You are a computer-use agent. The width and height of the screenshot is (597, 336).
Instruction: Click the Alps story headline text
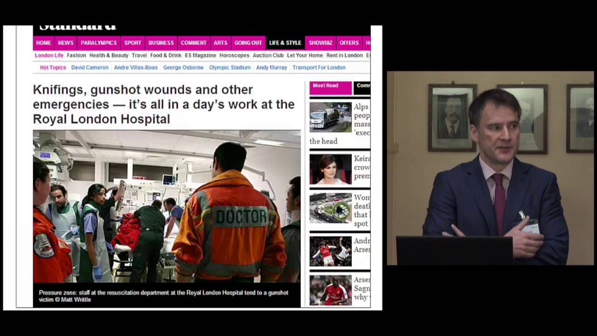coord(362,119)
